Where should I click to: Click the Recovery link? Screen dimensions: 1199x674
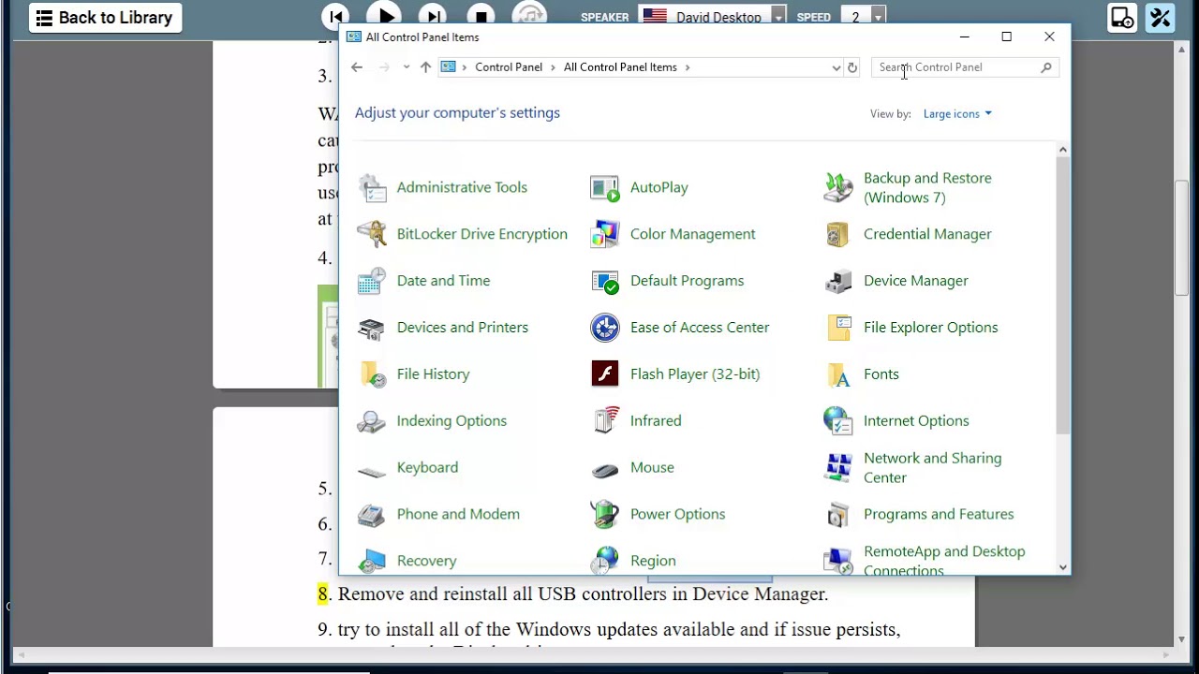click(426, 561)
